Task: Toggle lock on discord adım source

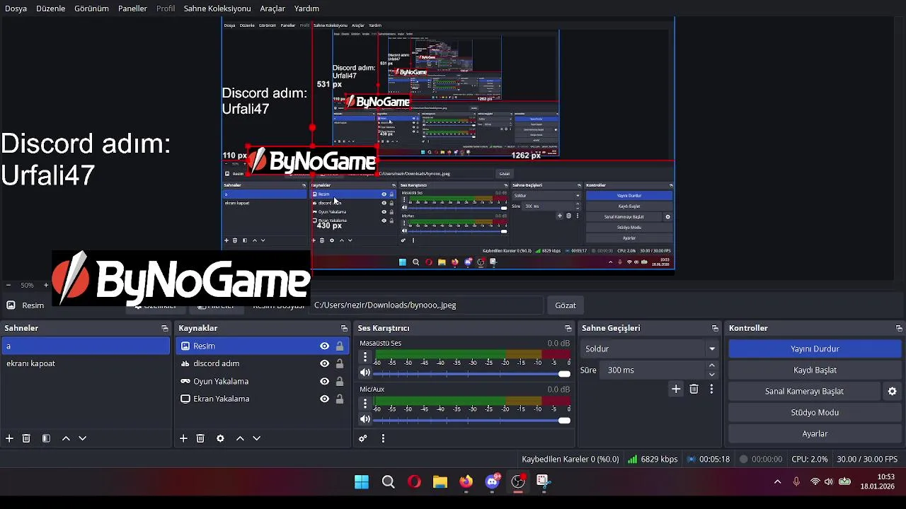Action: (x=340, y=363)
